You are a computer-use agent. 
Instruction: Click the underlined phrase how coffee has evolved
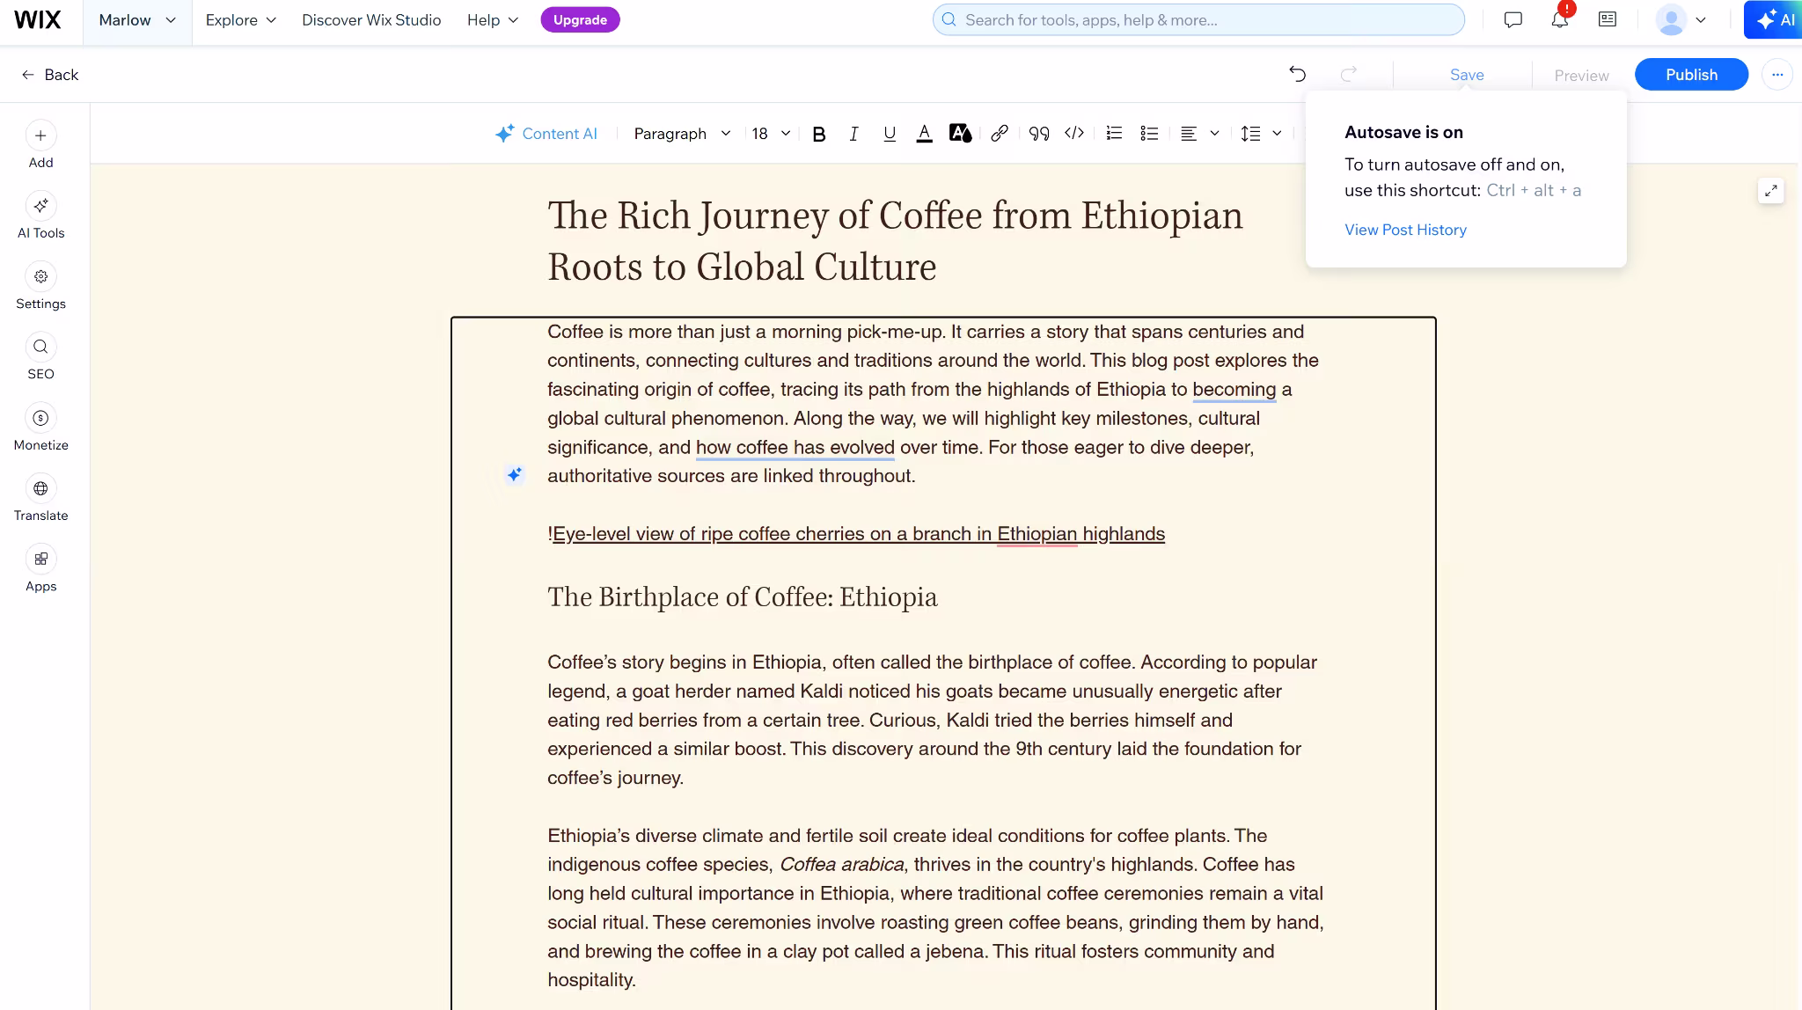(x=795, y=448)
